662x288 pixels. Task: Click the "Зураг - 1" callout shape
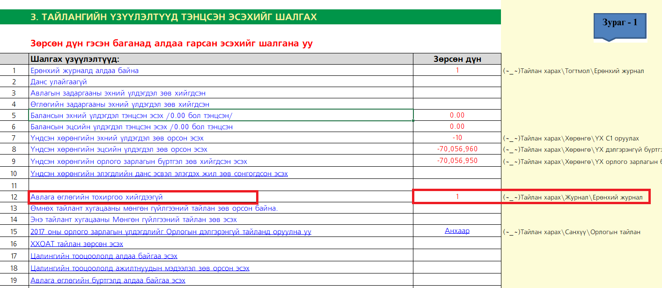click(620, 23)
